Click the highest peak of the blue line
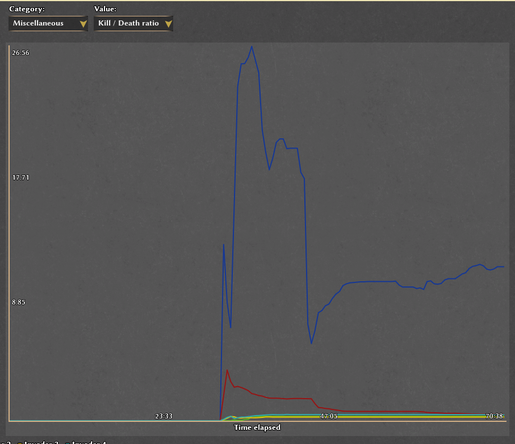Viewport: 515px width, 444px height. (252, 46)
